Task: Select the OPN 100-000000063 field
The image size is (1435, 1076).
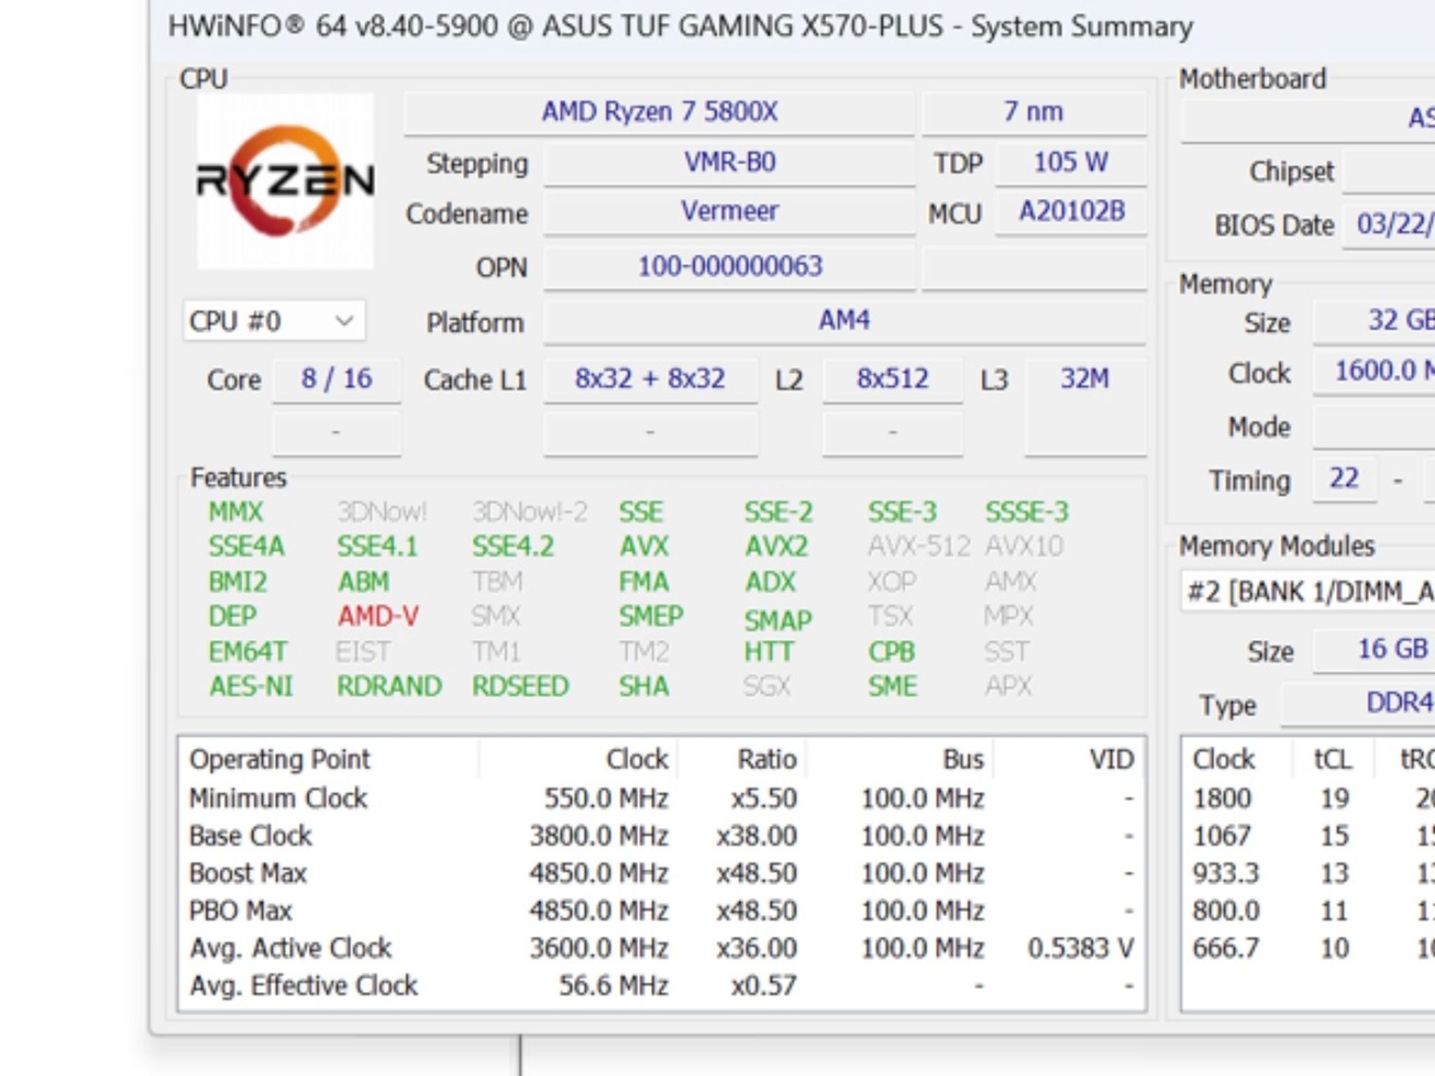Action: coord(729,267)
